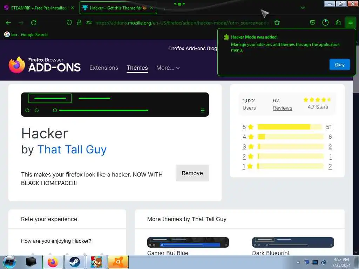This screenshot has height=269, width=359.
Task: Remove the Hacker theme
Action: (192, 173)
